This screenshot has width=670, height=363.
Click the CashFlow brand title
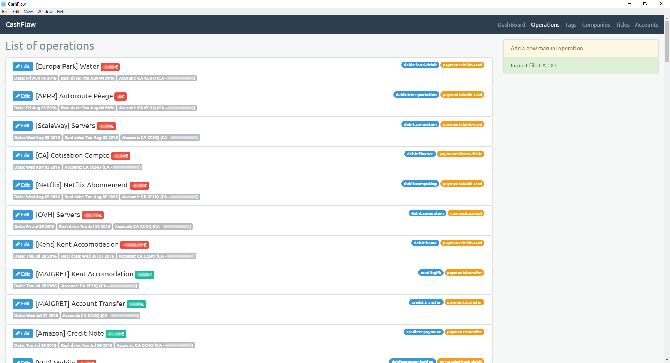pos(21,24)
